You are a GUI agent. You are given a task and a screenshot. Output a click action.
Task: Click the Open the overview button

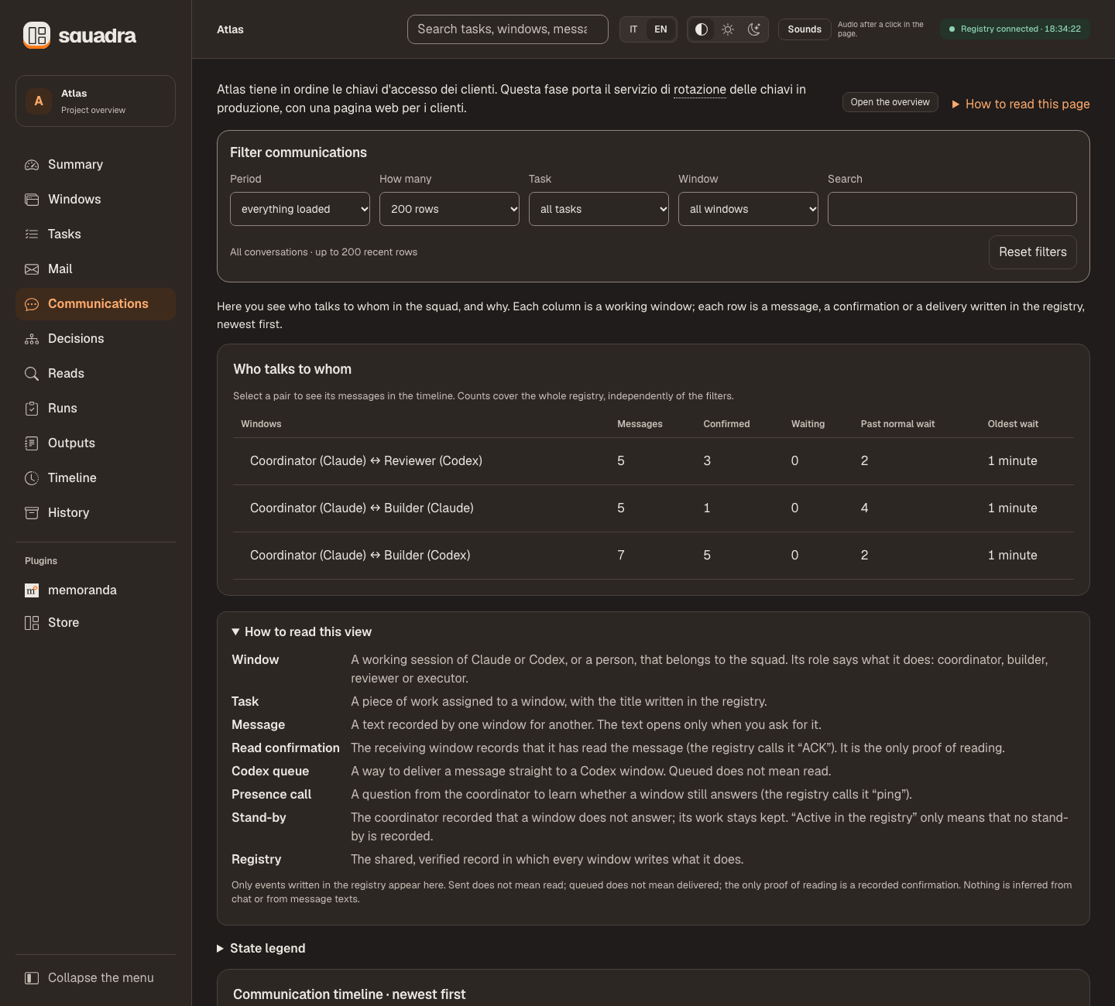point(890,102)
